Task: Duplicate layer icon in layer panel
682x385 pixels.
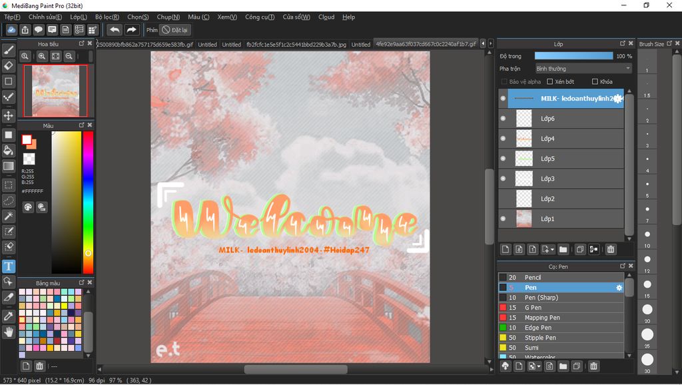Action: click(580, 249)
